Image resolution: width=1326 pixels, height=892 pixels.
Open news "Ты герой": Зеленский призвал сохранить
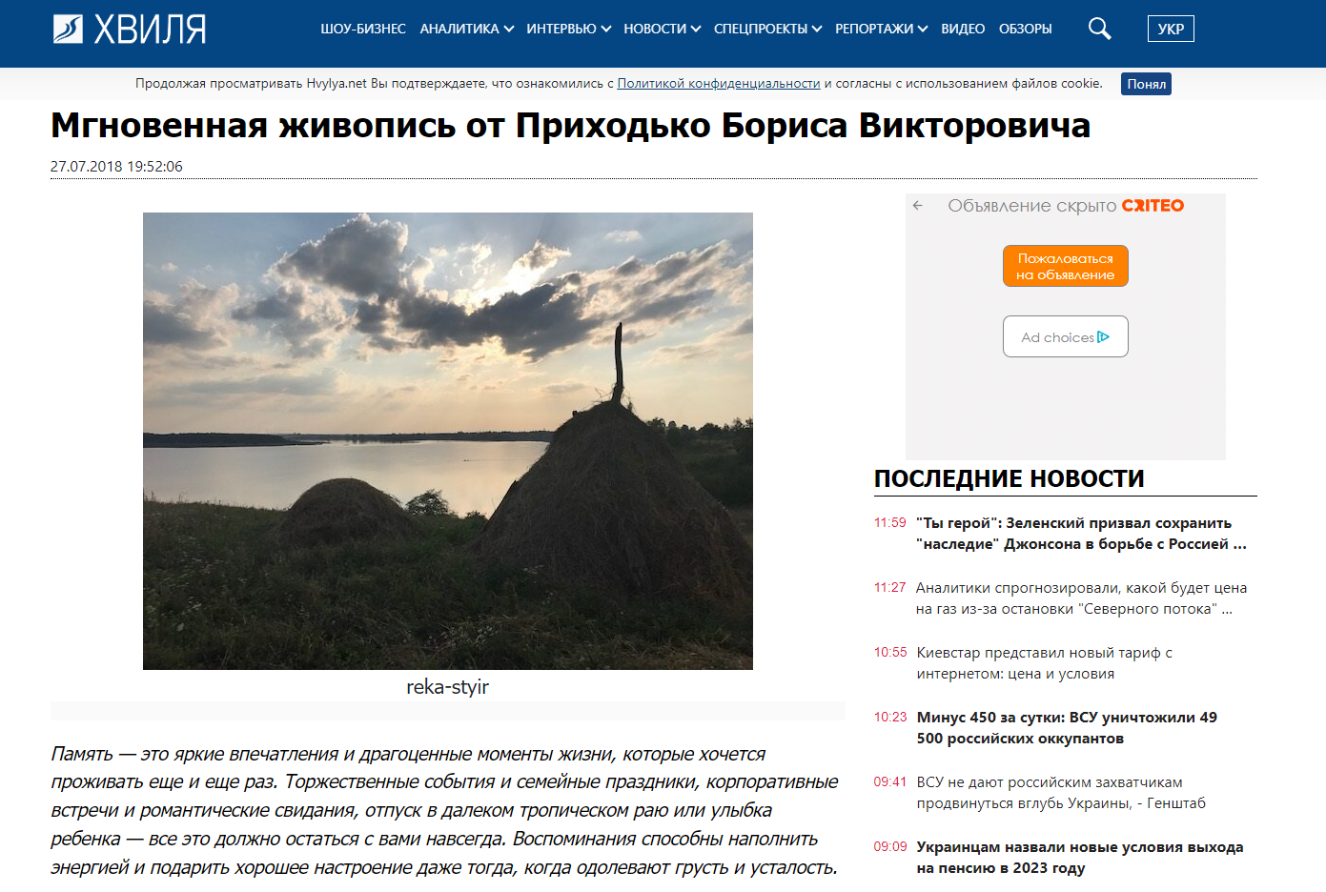(x=1081, y=534)
